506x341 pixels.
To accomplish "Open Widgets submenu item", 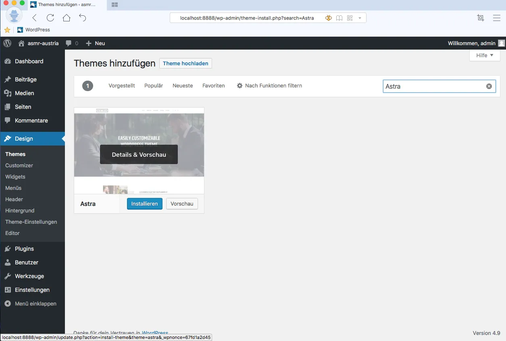I will [15, 177].
